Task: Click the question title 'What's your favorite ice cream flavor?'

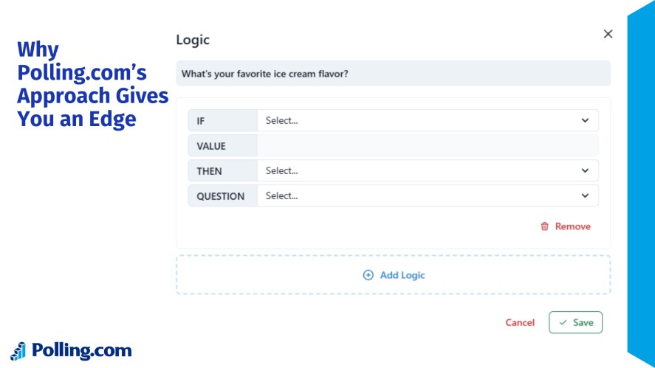Action: (x=265, y=74)
